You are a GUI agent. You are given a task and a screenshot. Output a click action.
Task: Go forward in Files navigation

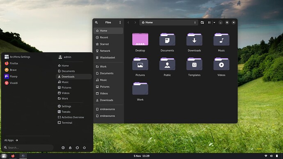point(135,23)
